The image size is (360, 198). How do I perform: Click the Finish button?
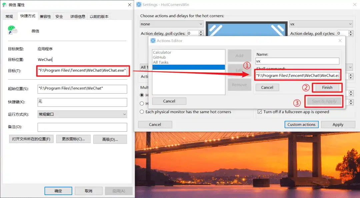pyautogui.click(x=327, y=88)
